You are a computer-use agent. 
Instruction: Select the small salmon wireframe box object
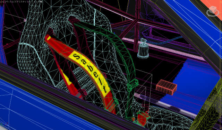tap(166, 87)
